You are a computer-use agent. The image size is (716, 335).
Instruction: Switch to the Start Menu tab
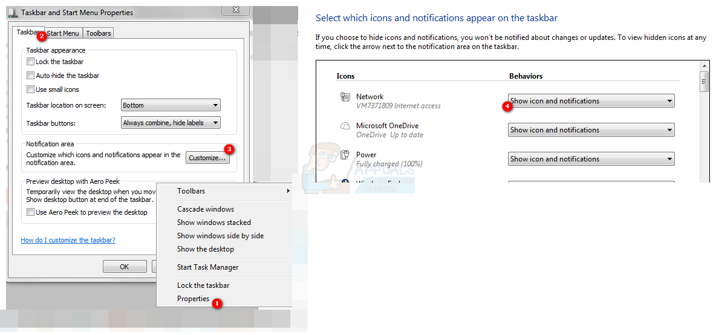pos(63,33)
